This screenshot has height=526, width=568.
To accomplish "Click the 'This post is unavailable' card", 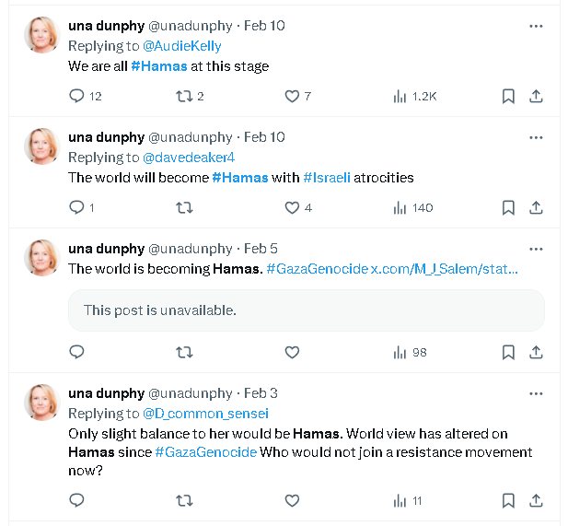I will pos(306,310).
